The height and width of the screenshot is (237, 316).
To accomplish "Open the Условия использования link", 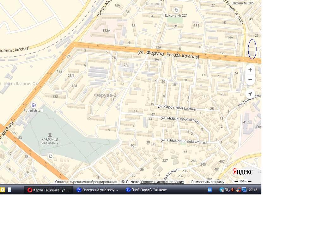I will pyautogui.click(x=162, y=182).
